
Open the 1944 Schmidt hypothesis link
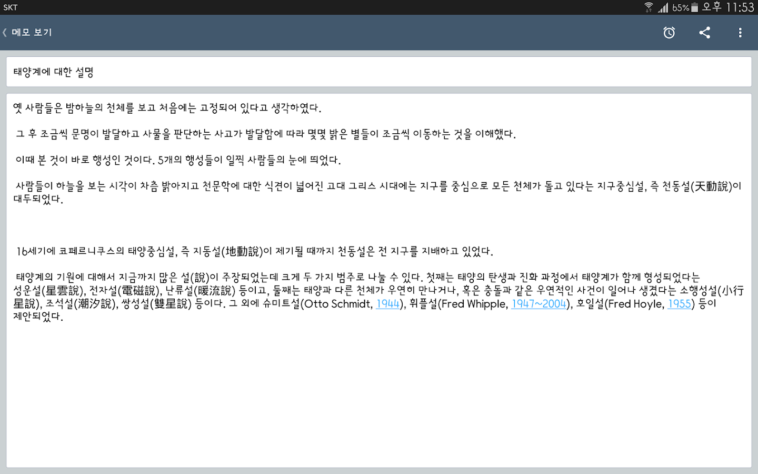387,304
